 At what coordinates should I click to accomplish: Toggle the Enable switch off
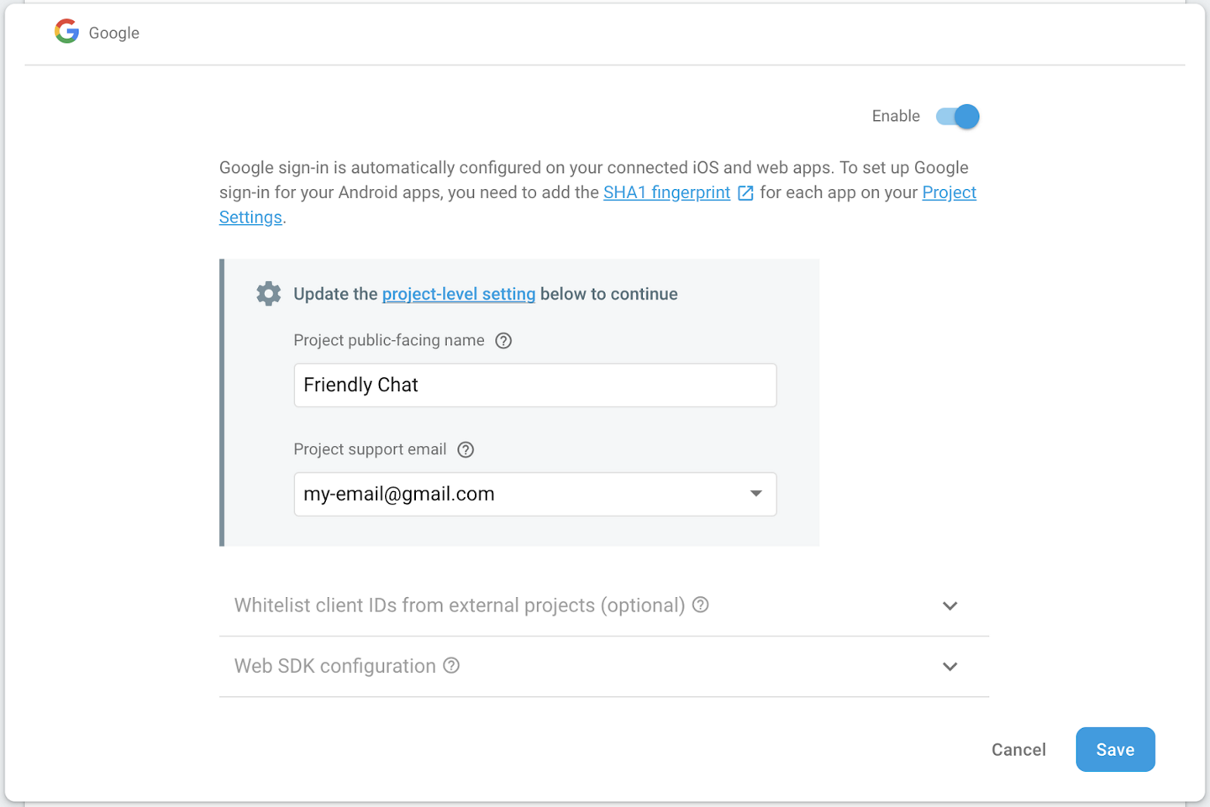[x=959, y=117]
